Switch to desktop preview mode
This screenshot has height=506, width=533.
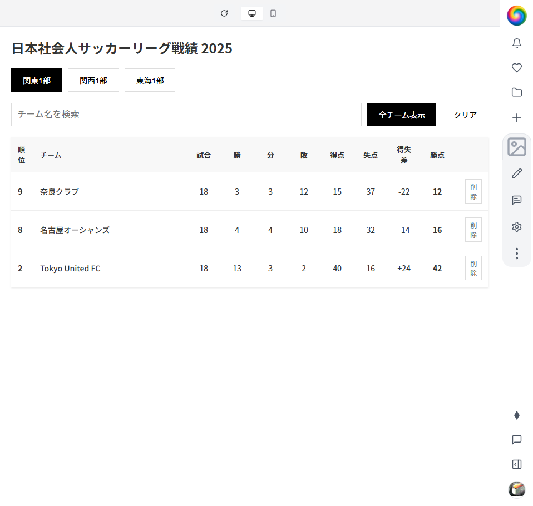252,13
